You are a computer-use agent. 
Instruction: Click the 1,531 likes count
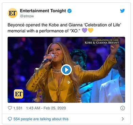tap(18, 108)
